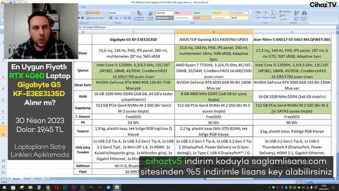This screenshot has height=191, width=339.
Task: Select the 'NVIDIA GeForce RTX 4060 8GB' cell
Action: pyautogui.click(x=133, y=85)
